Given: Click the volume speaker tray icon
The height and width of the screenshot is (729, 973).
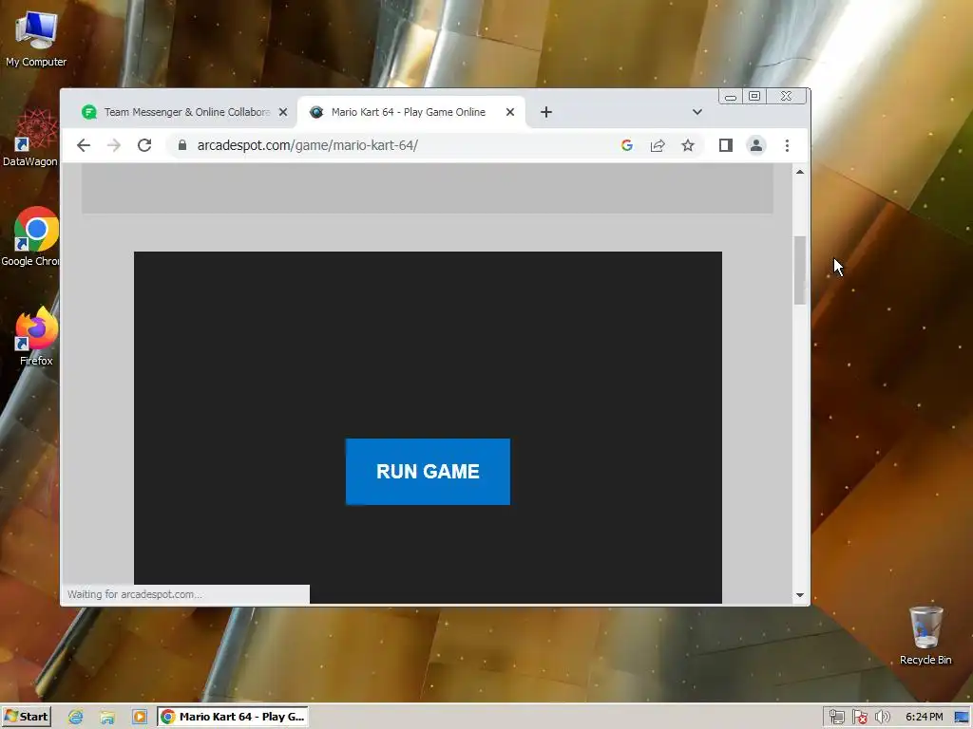Looking at the screenshot, I should pyautogui.click(x=882, y=717).
